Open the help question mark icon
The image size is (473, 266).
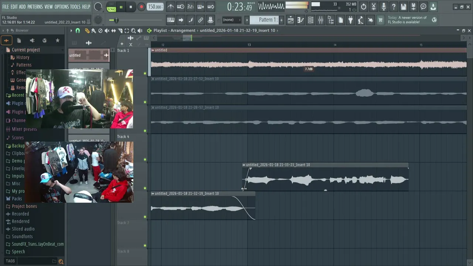click(394, 7)
